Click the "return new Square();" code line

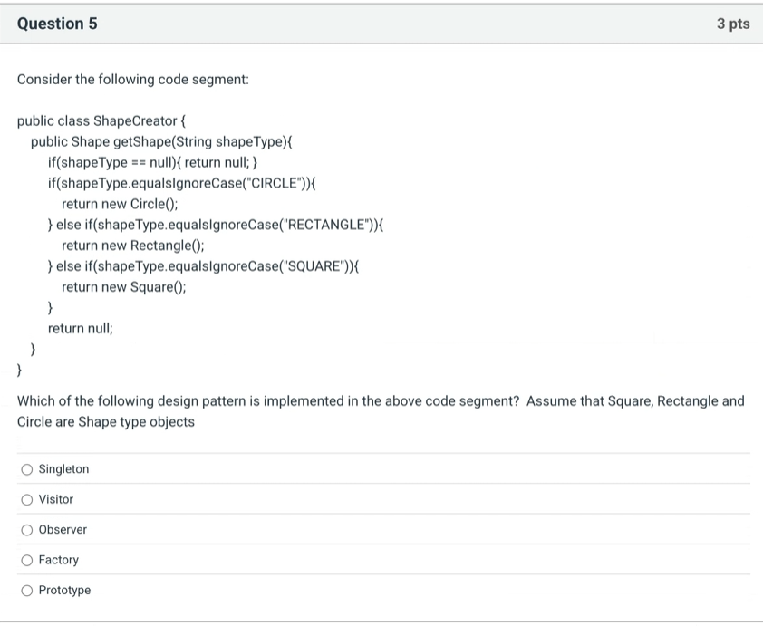tap(124, 287)
